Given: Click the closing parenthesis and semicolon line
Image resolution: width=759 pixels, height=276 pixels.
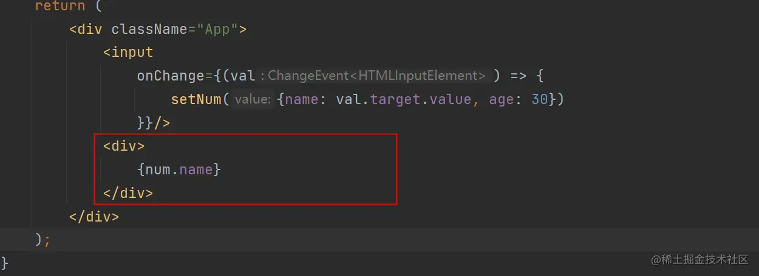Looking at the screenshot, I should [x=43, y=240].
